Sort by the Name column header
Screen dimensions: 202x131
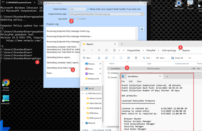click(x=112, y=63)
